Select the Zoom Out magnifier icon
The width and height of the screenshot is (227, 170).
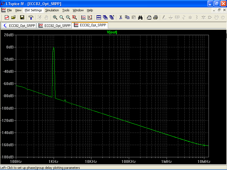click(68, 18)
